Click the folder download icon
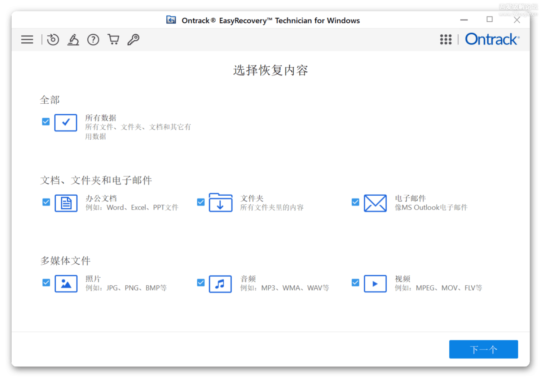 coord(220,203)
